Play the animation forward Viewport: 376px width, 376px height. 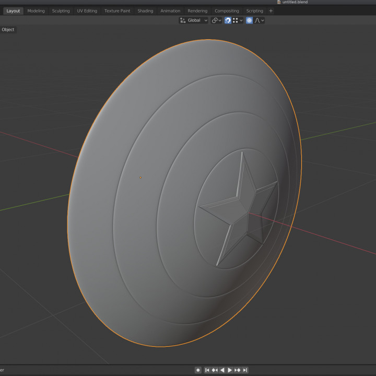[x=229, y=370]
